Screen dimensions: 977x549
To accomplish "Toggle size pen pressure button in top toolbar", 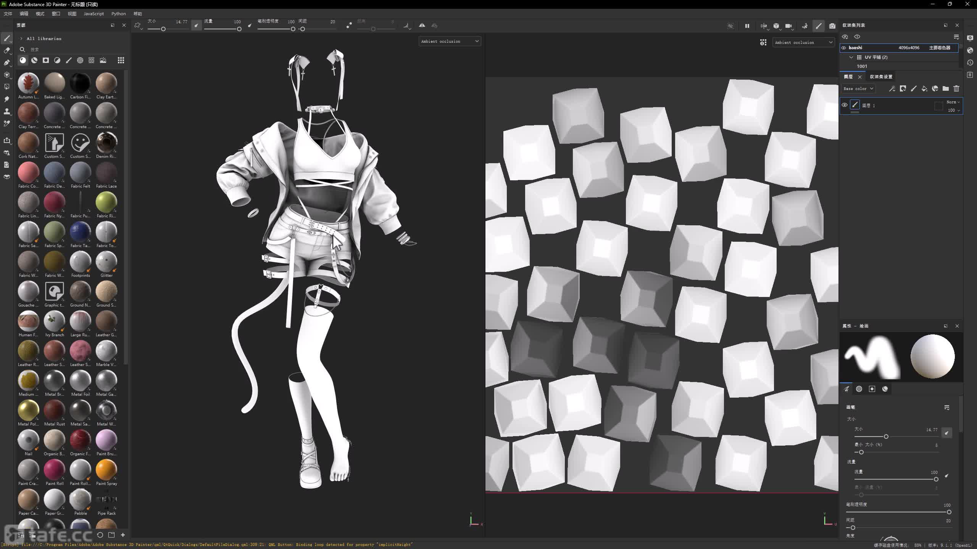I will point(196,26).
